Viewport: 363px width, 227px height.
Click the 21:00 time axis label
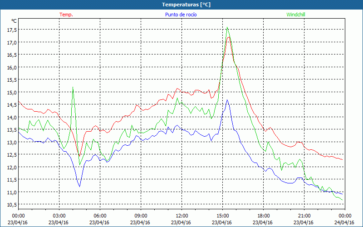click(304, 216)
